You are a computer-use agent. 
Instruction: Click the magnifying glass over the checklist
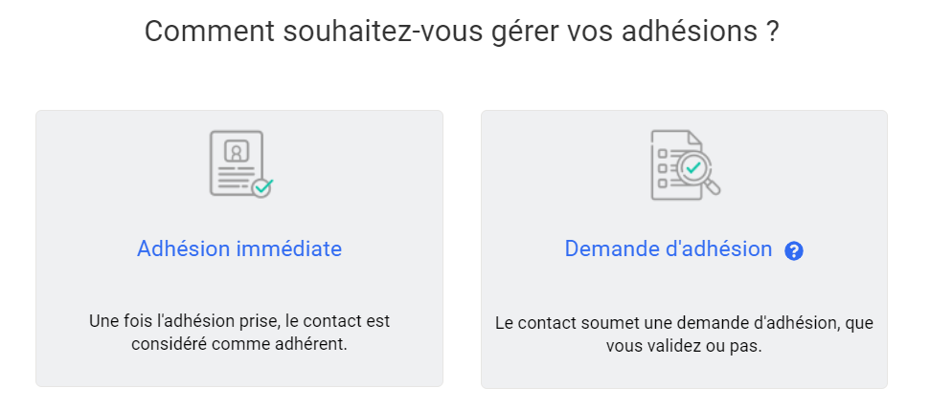(x=698, y=173)
